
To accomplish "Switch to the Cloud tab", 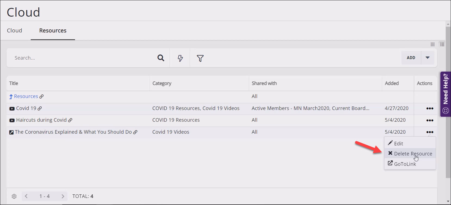I will tap(14, 30).
